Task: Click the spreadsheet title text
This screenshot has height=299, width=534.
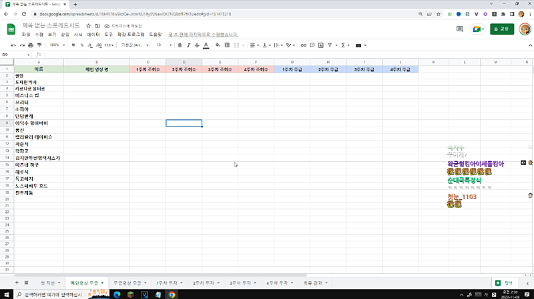Action: coord(51,25)
